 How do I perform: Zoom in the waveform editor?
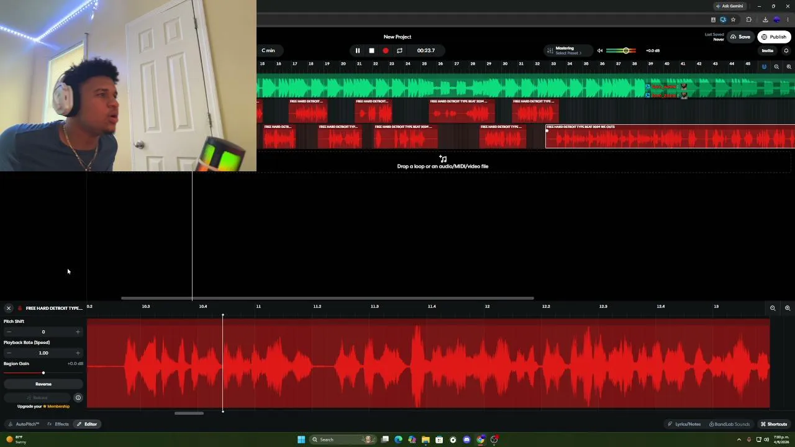coord(788,308)
